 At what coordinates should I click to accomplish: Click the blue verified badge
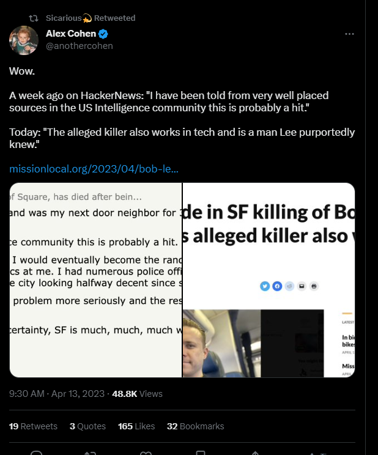104,34
